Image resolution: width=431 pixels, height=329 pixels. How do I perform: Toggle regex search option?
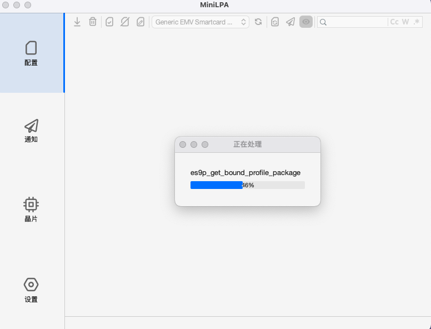click(417, 22)
